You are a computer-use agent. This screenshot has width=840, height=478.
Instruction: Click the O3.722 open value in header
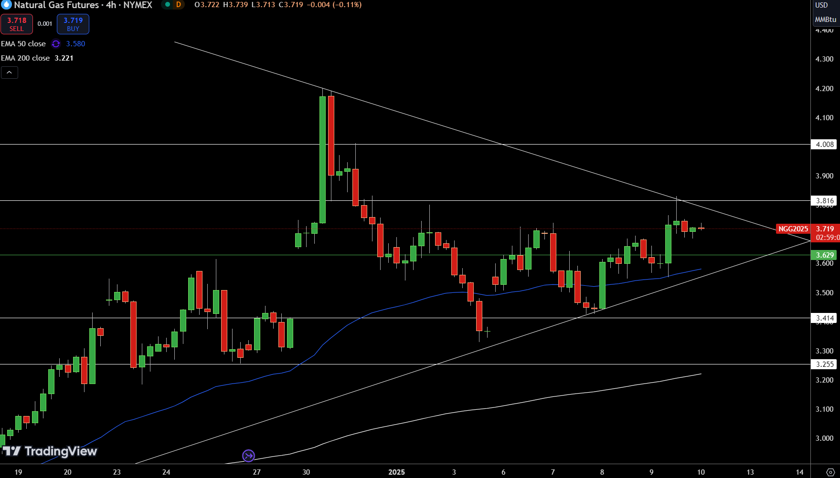tap(207, 5)
